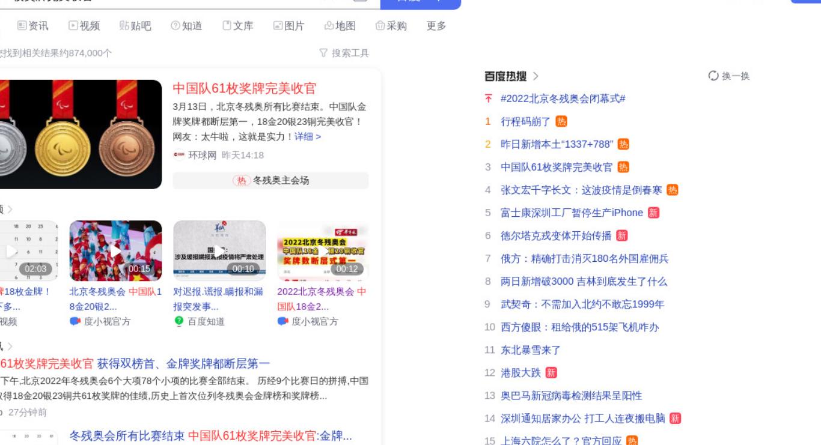Screen dimensions: 821x445
Task: Click the 热 badge in 冬残奥主会场
Action: 242,181
